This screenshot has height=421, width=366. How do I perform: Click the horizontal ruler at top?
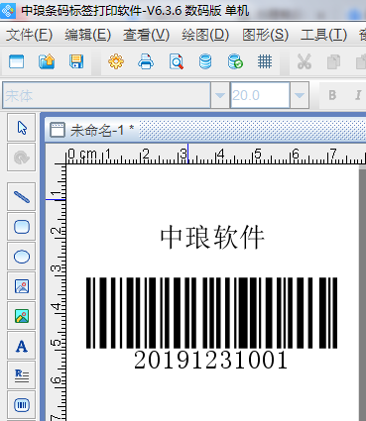215,155
